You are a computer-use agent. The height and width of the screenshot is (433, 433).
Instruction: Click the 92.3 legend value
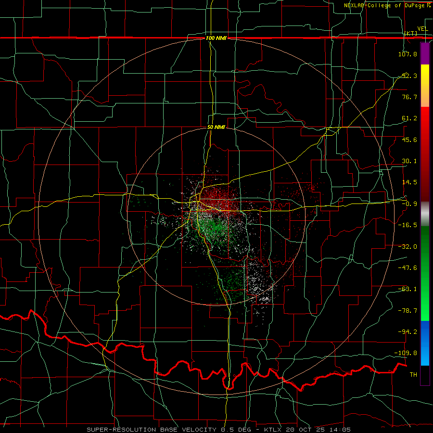pos(409,76)
